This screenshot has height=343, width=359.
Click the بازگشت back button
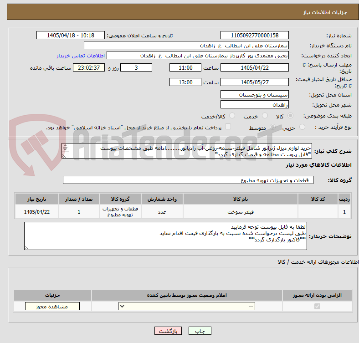pyautogui.click(x=168, y=331)
